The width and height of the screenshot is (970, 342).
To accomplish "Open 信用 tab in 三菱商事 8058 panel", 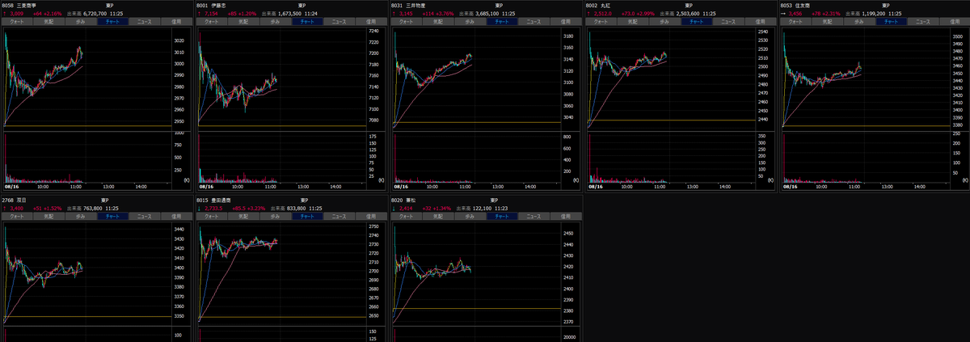I will (175, 22).
